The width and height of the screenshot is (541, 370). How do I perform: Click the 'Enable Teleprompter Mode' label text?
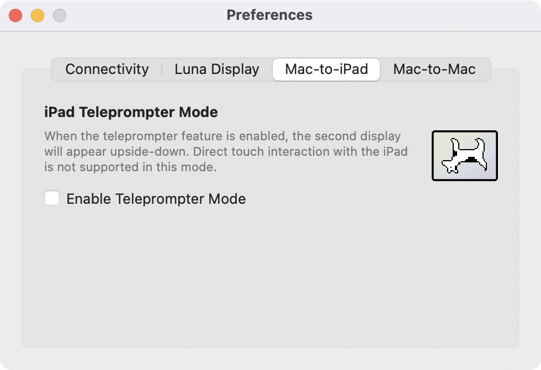click(156, 199)
